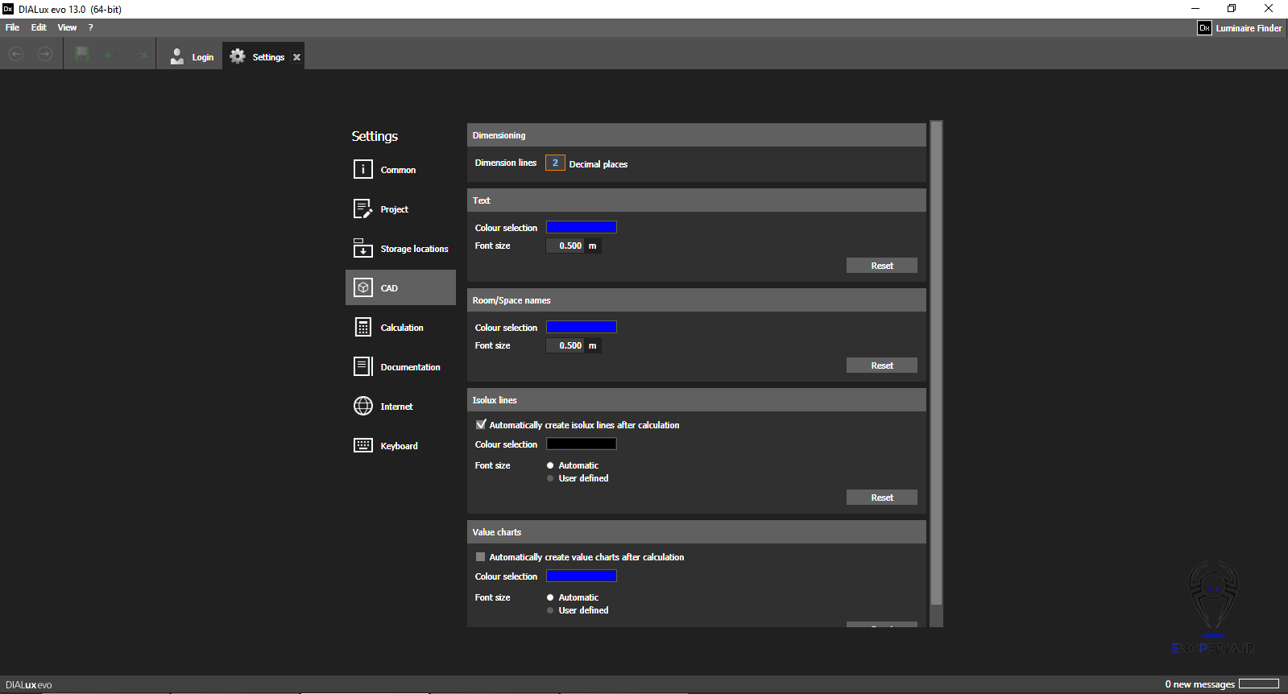Reset the Text section settings
The width and height of the screenshot is (1288, 694).
pos(881,266)
